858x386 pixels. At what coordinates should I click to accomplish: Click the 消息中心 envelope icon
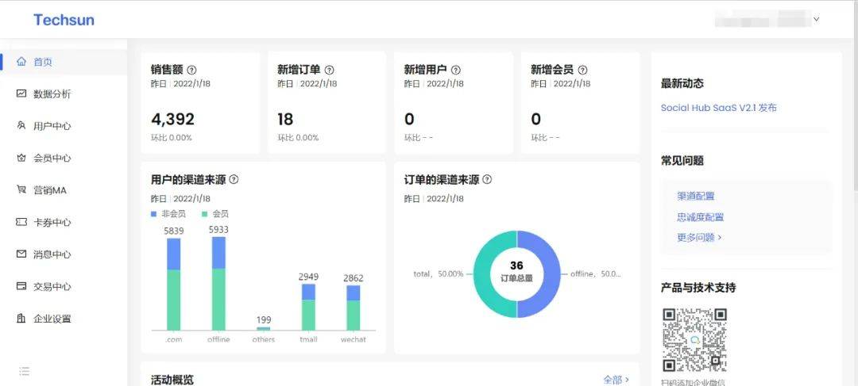click(x=21, y=254)
